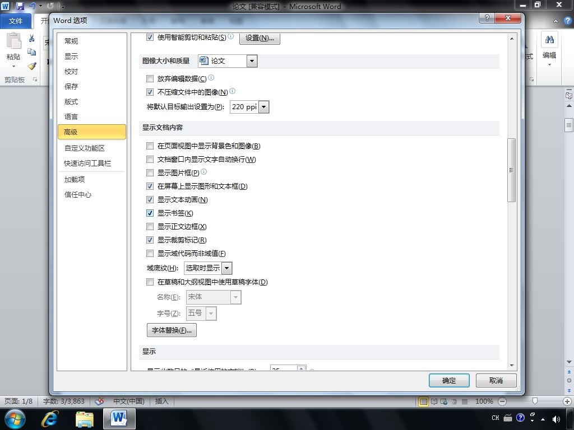
Task: Click the Format Painter brush icon
Action: click(x=31, y=66)
